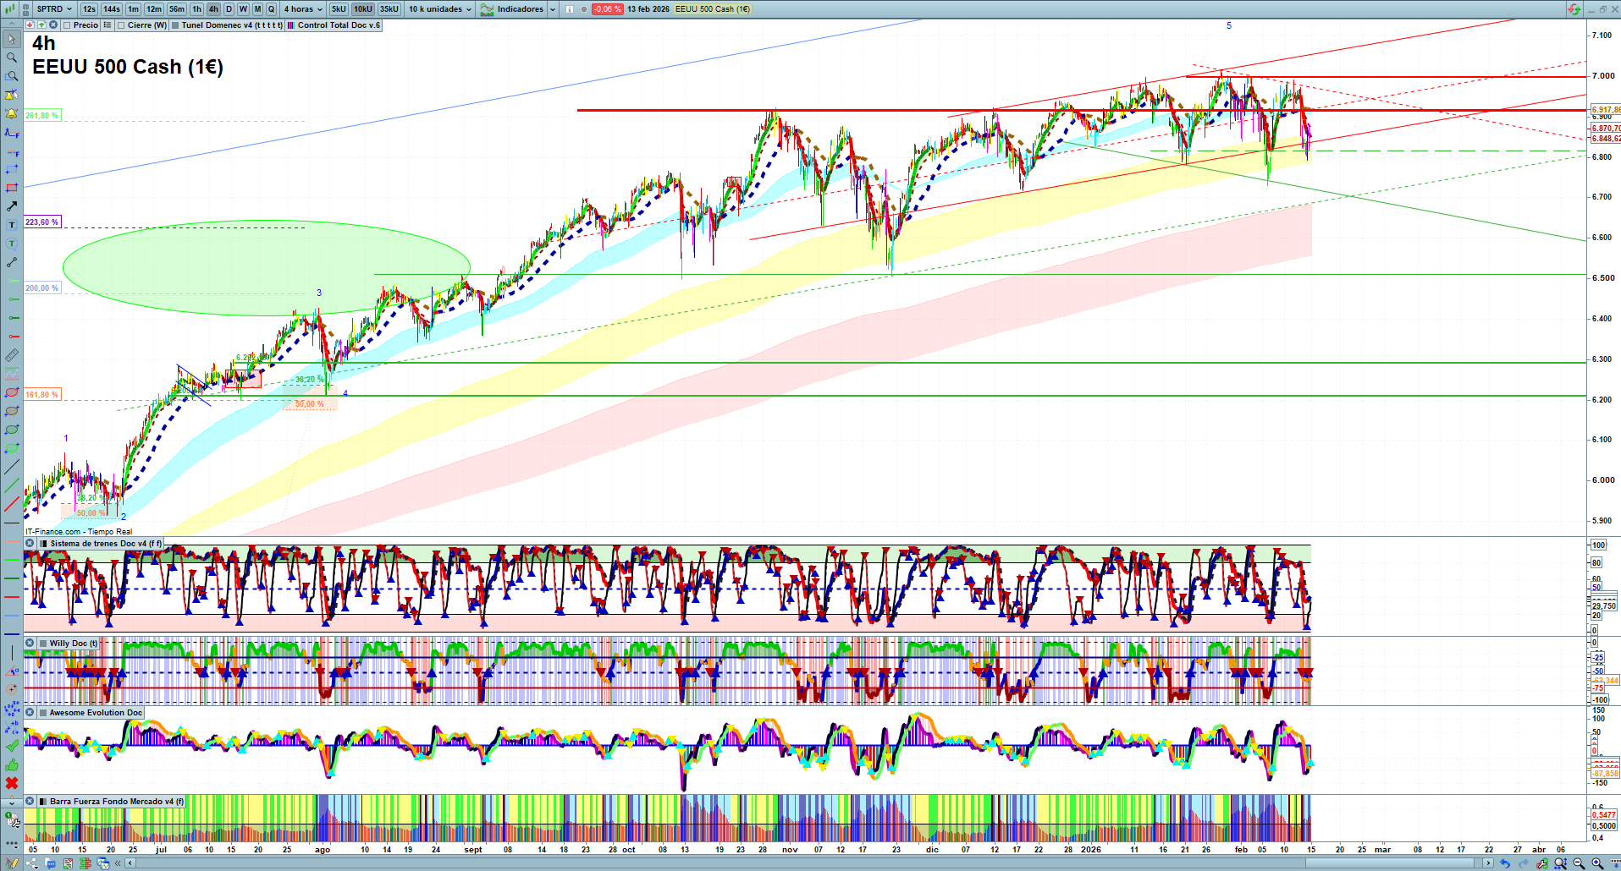Close the Willy Doc indicator panel

pos(30,644)
